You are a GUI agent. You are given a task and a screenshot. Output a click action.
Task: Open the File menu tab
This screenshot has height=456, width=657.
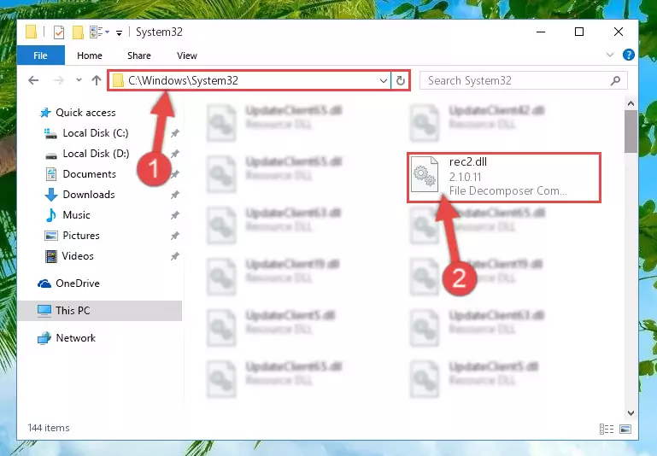point(41,56)
